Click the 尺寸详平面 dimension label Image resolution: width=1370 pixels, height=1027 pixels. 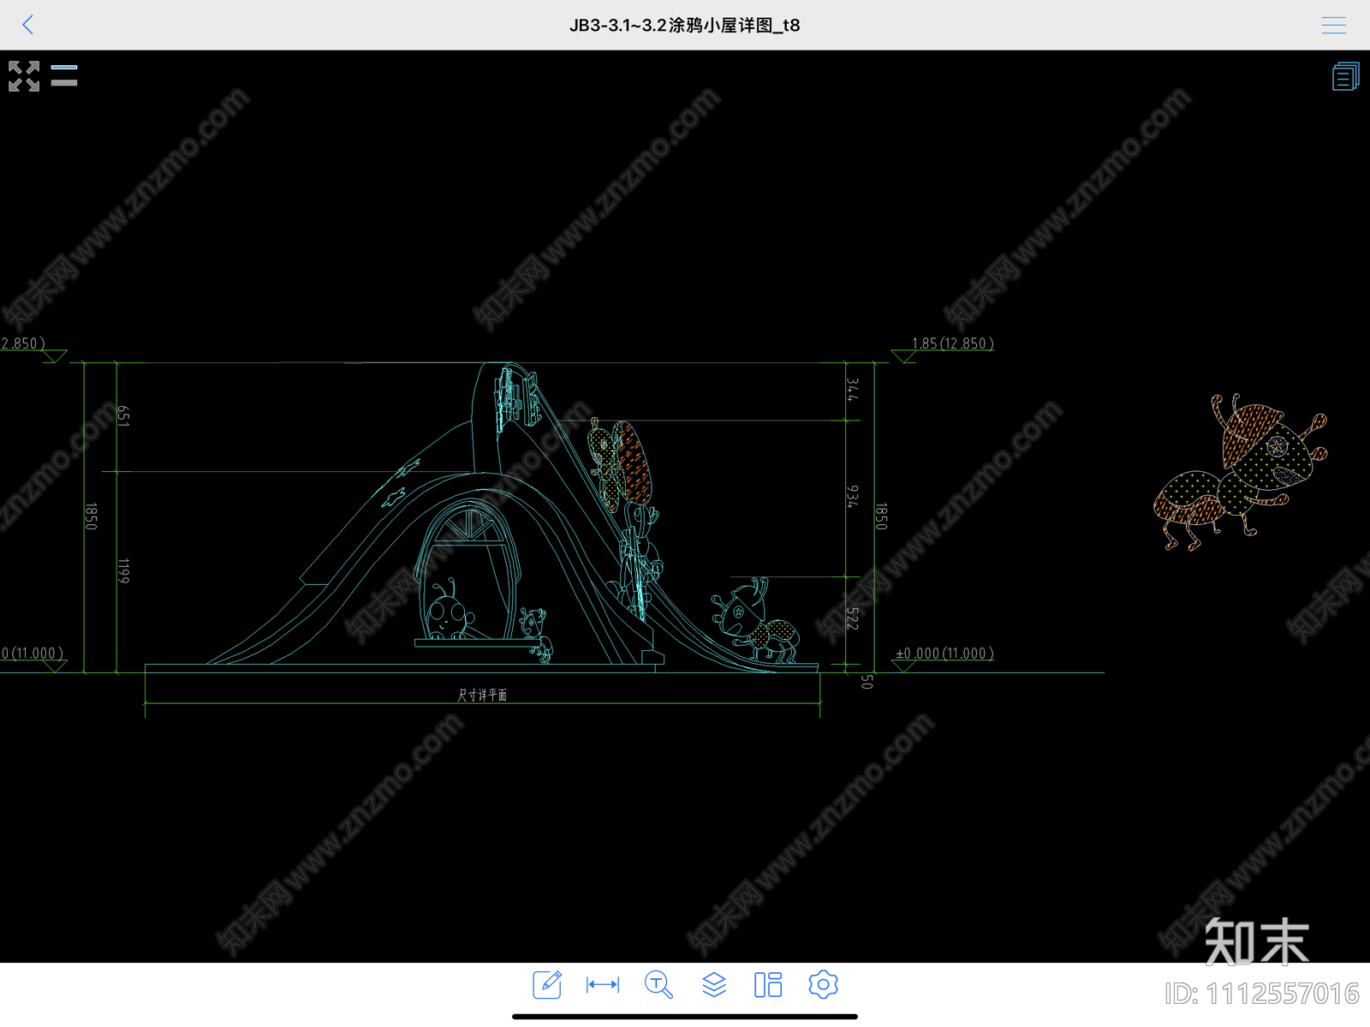tap(482, 695)
